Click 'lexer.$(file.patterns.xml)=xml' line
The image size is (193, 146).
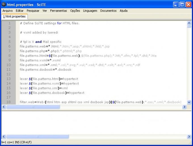pyautogui.click(x=44, y=88)
